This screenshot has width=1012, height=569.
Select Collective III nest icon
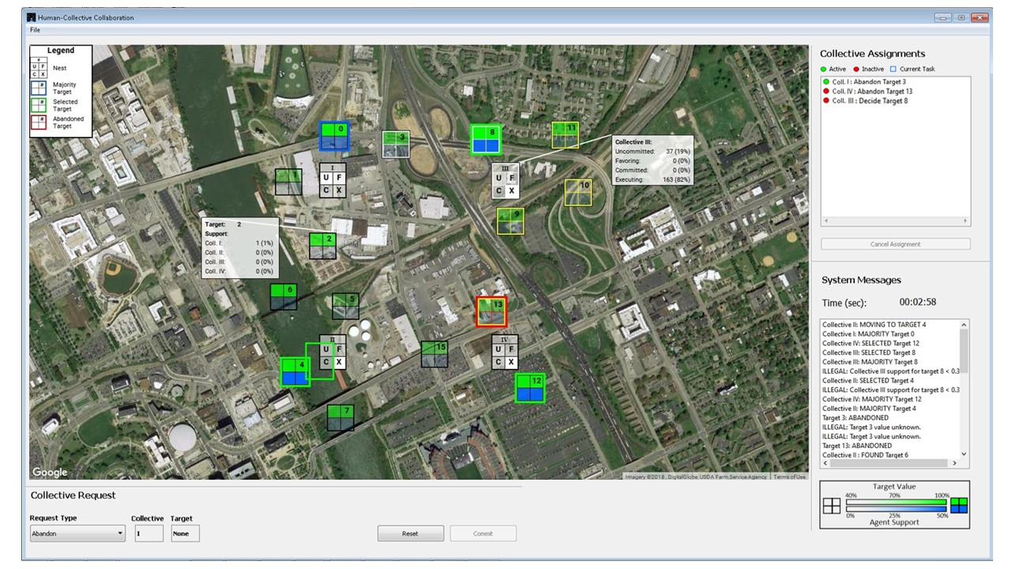click(504, 181)
